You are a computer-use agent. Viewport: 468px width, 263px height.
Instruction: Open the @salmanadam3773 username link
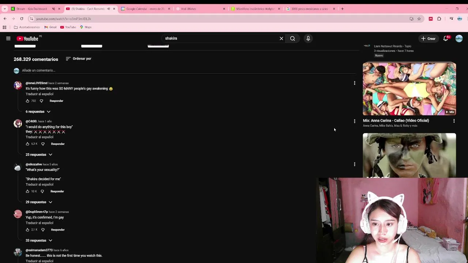point(39,250)
